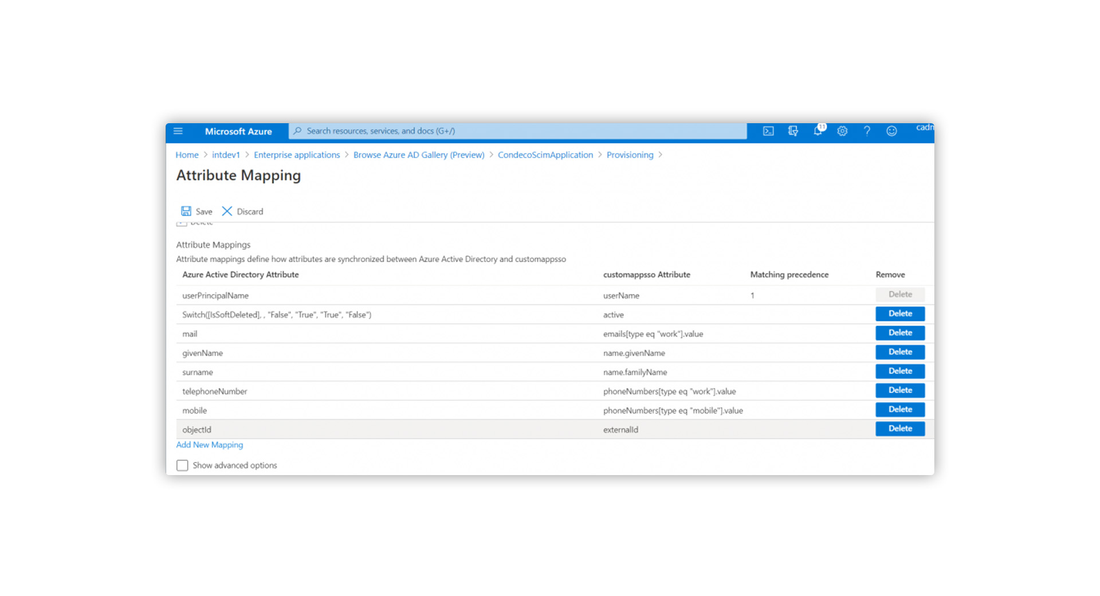Screen dimensions: 1100x596
Task: Open the objectId attribute row
Action: 197,430
